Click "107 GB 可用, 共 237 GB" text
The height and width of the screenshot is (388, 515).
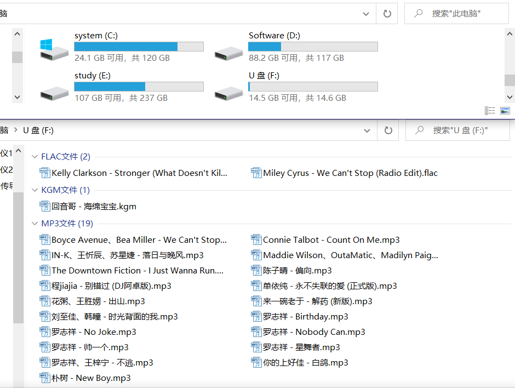point(121,98)
